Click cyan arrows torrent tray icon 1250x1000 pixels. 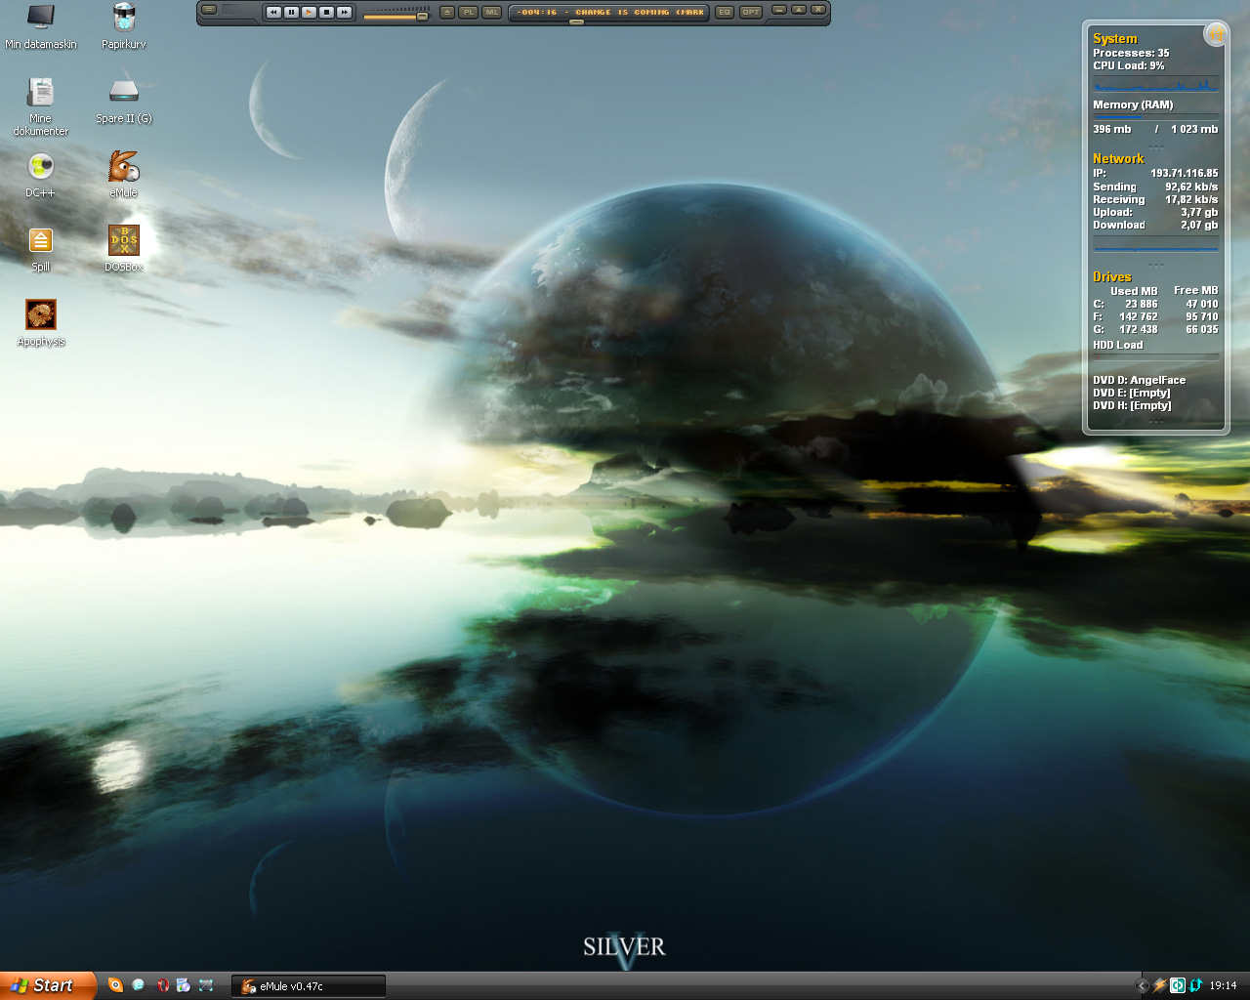pyautogui.click(x=1195, y=985)
